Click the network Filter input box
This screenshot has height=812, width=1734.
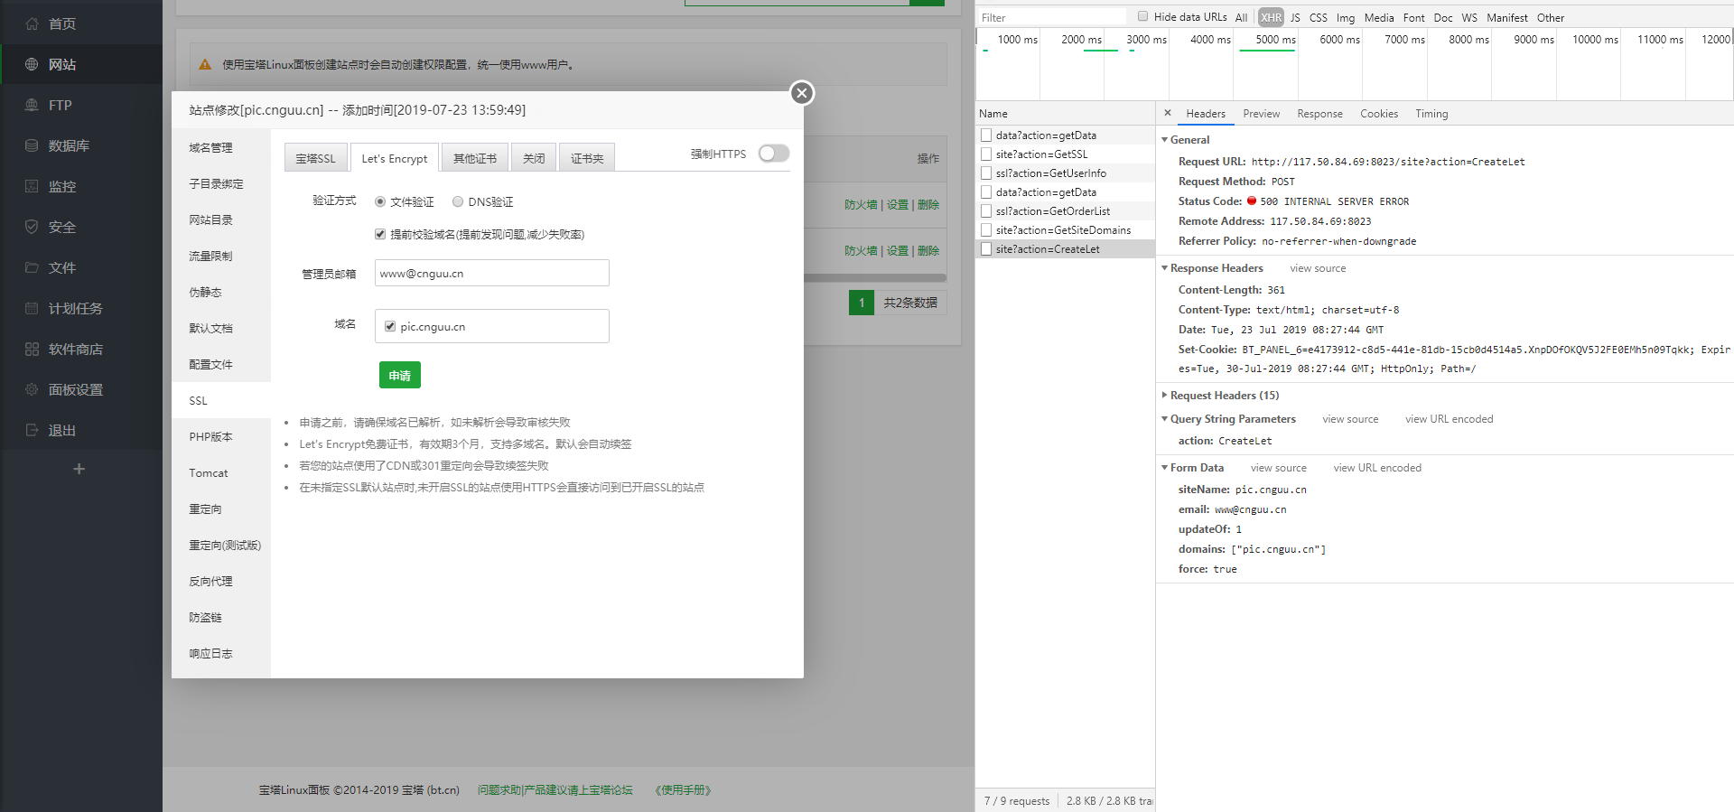pyautogui.click(x=1052, y=17)
